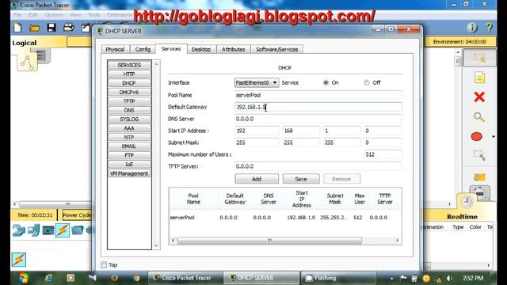Image resolution: width=507 pixels, height=285 pixels.
Task: Select the Miscellaneous folder category icon
Action: 78,230
